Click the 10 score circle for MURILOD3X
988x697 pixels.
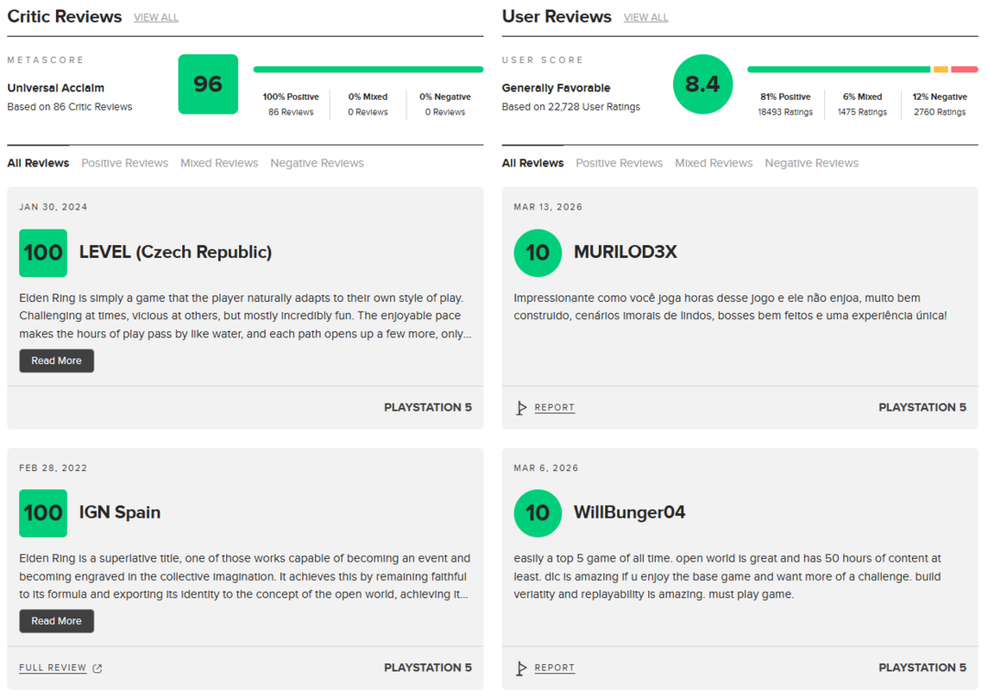tap(537, 252)
